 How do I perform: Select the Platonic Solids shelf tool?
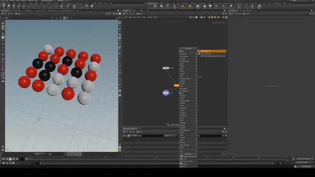point(74,6)
